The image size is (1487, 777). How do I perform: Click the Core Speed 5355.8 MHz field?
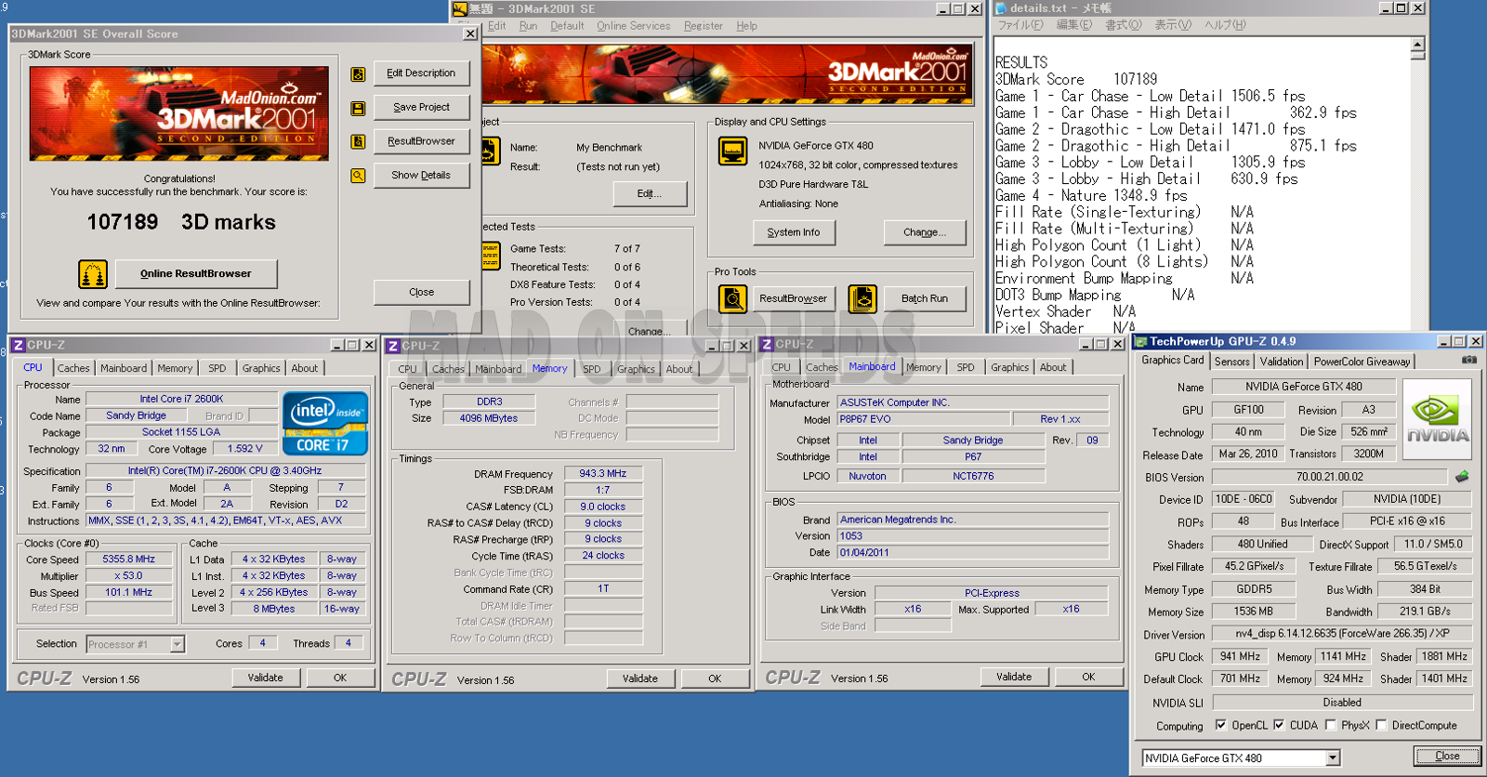coord(129,560)
